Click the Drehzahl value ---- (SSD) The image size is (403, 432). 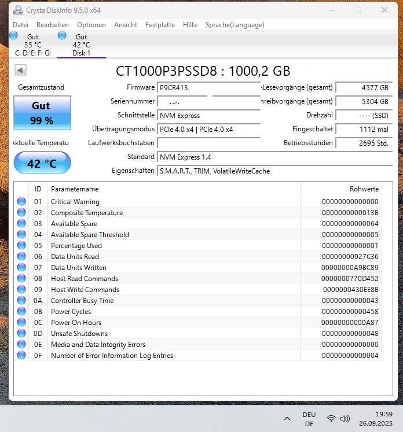pyautogui.click(x=364, y=116)
